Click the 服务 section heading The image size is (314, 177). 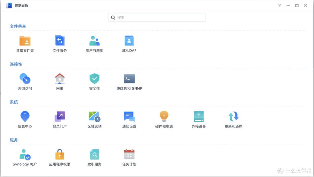pyautogui.click(x=14, y=140)
